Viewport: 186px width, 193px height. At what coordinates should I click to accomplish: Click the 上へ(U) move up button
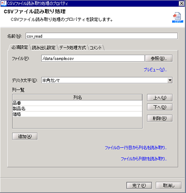(x=160, y=97)
